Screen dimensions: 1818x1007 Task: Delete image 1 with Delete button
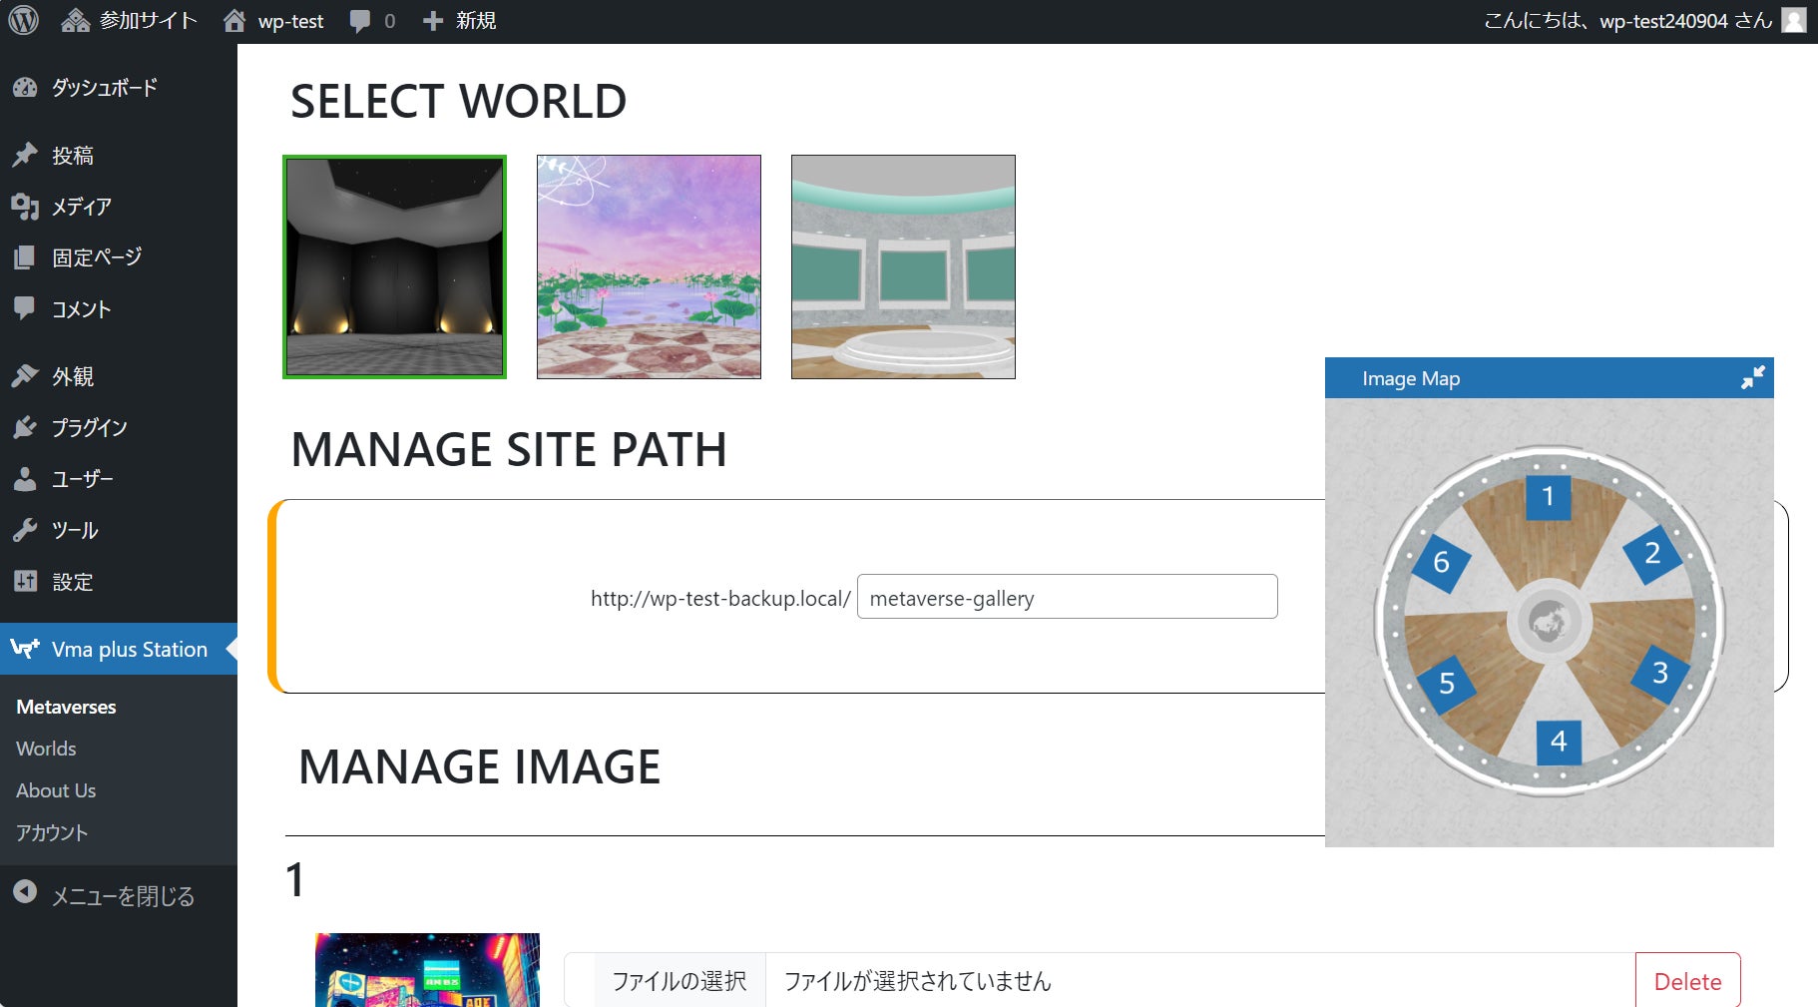[1687, 981]
